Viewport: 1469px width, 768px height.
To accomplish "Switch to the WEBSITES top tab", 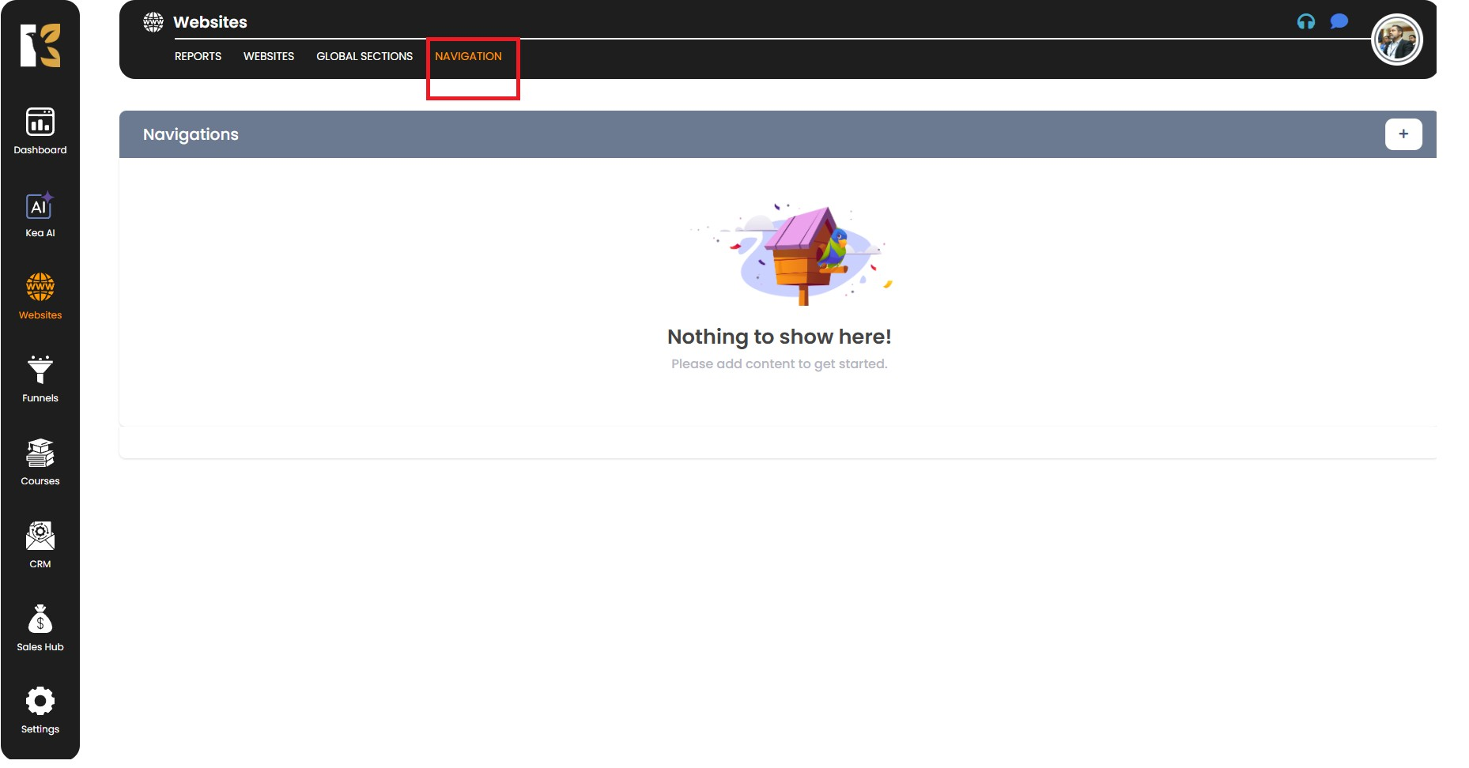I will pyautogui.click(x=269, y=56).
